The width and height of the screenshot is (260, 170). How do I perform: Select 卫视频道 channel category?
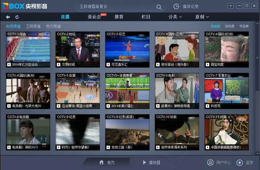pos(33,26)
